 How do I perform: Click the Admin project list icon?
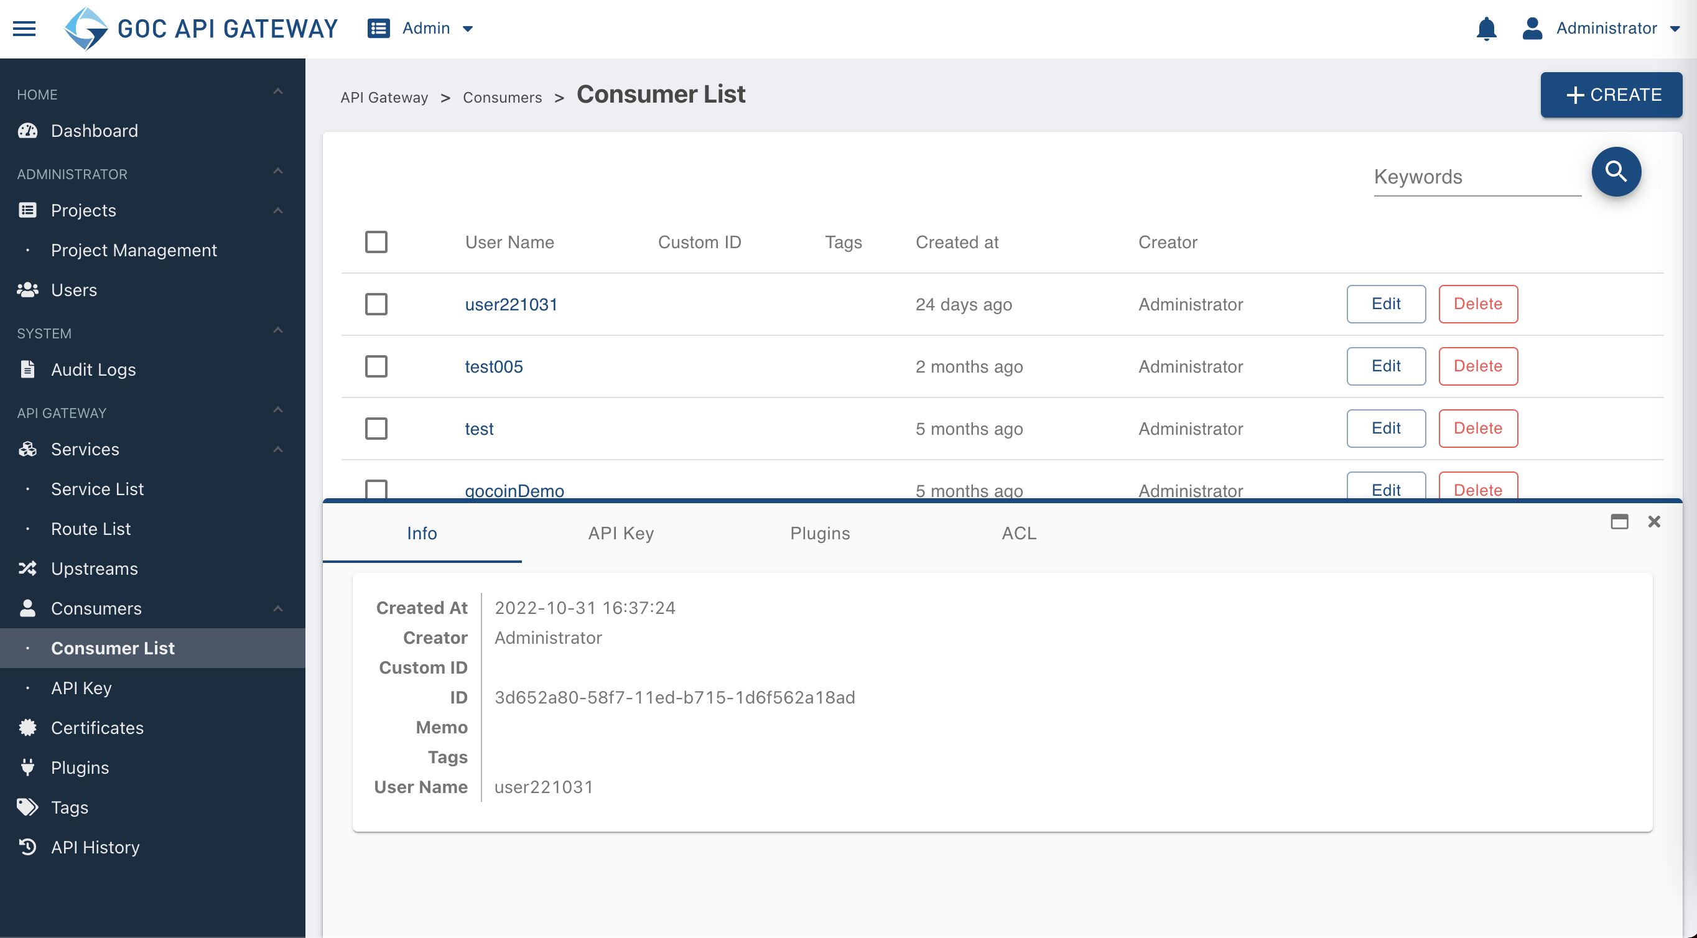tap(378, 29)
